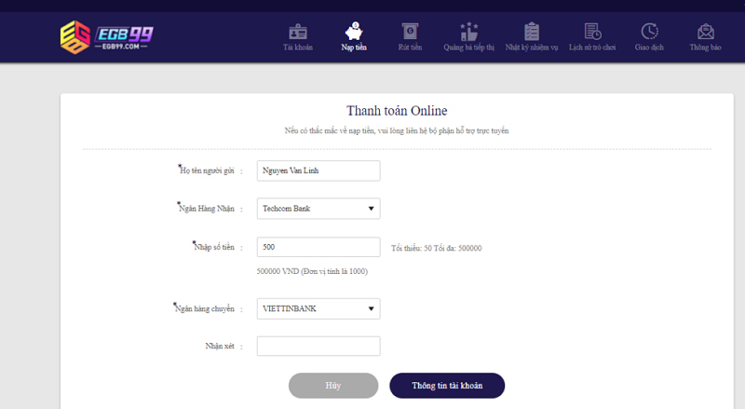Click arrow on Ngân Hàng Nhận selector
This screenshot has height=409, width=745.
click(x=371, y=209)
